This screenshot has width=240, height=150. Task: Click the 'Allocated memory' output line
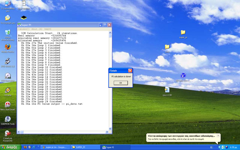point(42,40)
